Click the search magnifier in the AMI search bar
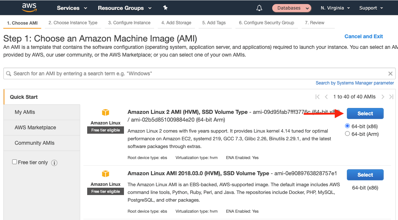This screenshot has height=220, width=398. pyautogui.click(x=8, y=73)
